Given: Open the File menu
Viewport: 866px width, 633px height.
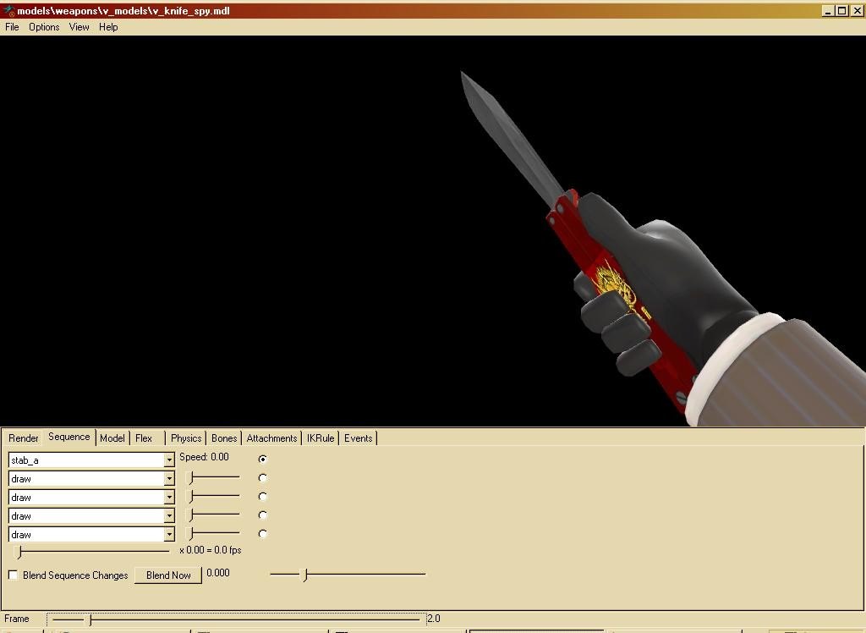Looking at the screenshot, I should (12, 27).
